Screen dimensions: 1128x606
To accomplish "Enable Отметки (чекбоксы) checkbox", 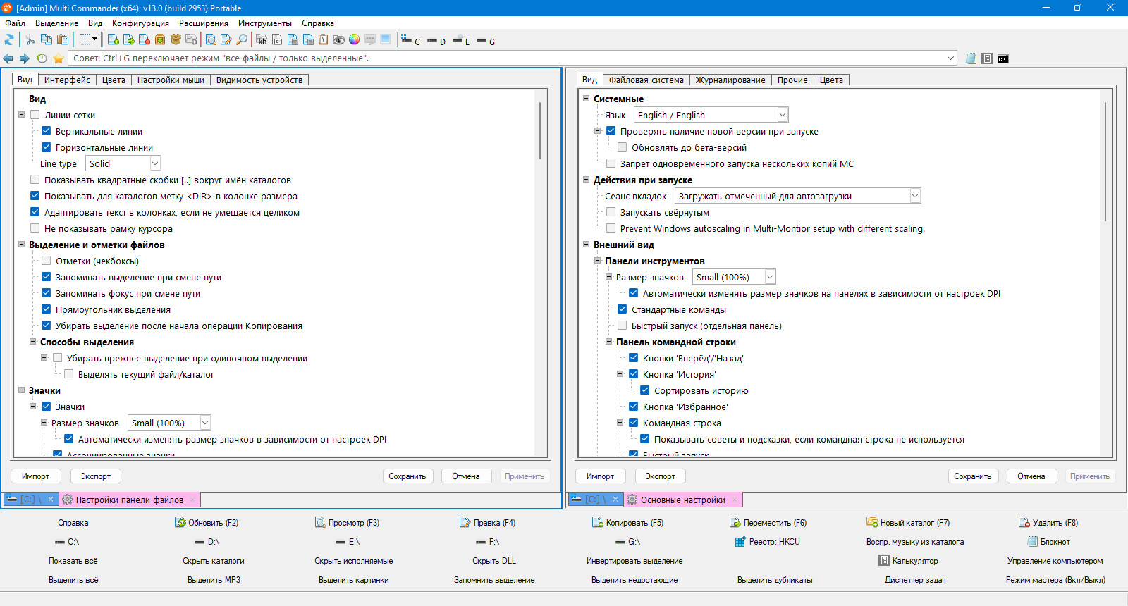I will coord(46,261).
